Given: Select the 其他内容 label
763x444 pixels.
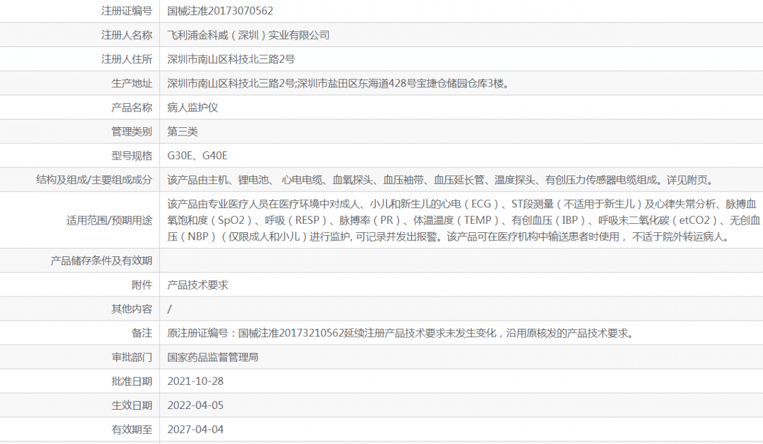Looking at the screenshot, I should [132, 309].
